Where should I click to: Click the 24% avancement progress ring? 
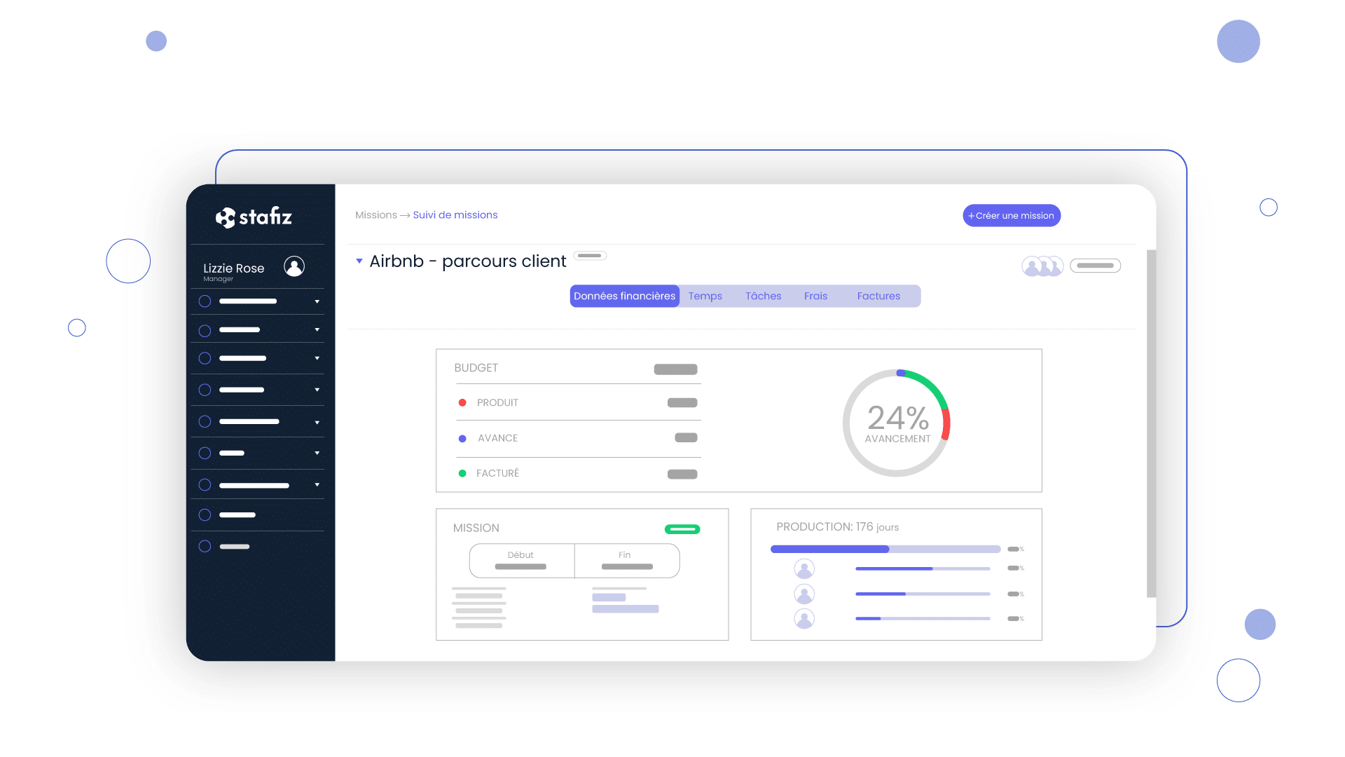pyautogui.click(x=897, y=423)
